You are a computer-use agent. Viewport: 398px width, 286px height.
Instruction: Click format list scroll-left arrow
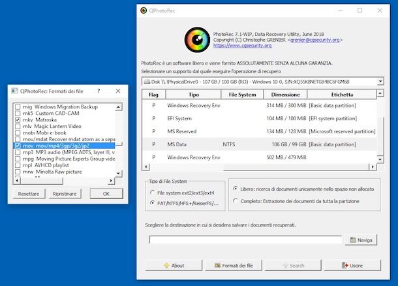(x=17, y=181)
